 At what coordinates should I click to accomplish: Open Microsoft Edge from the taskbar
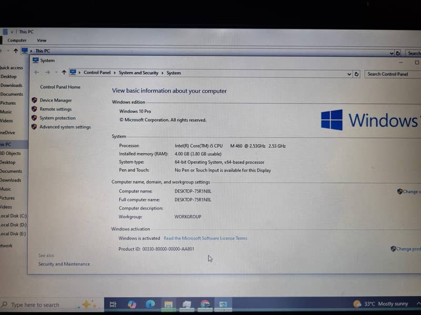(x=151, y=304)
